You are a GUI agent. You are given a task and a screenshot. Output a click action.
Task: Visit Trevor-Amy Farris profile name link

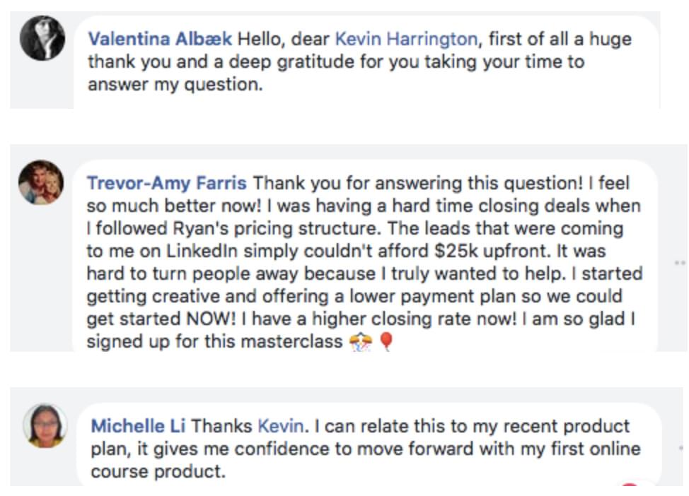166,183
